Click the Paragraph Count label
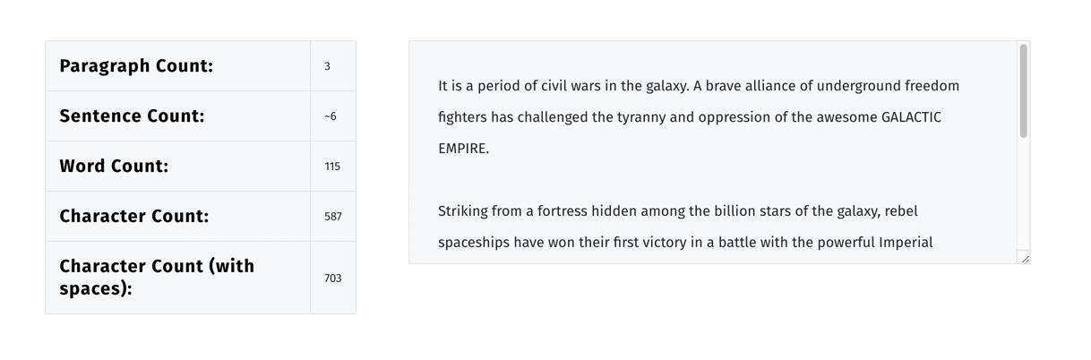 click(136, 66)
